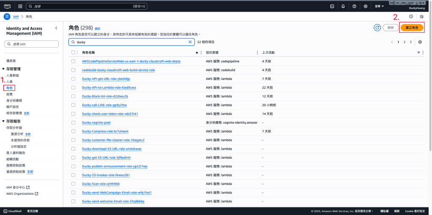Open CloudShell icon in top bar
Screen dimensions: 432x215
pyautogui.click(x=332, y=6)
